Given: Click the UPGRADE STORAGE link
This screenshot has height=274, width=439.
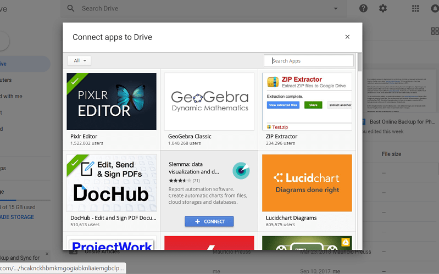Looking at the screenshot, I should pos(16,217).
